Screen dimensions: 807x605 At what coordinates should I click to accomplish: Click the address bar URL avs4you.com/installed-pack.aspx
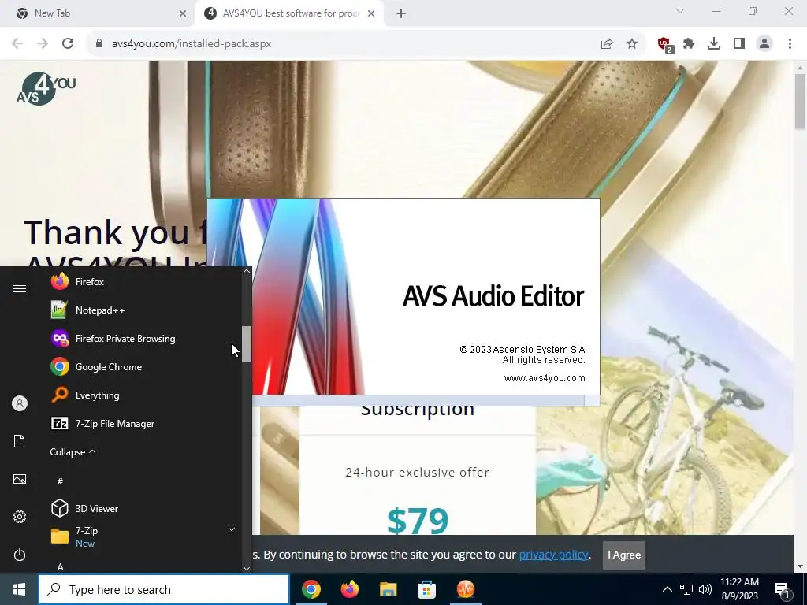tap(192, 44)
